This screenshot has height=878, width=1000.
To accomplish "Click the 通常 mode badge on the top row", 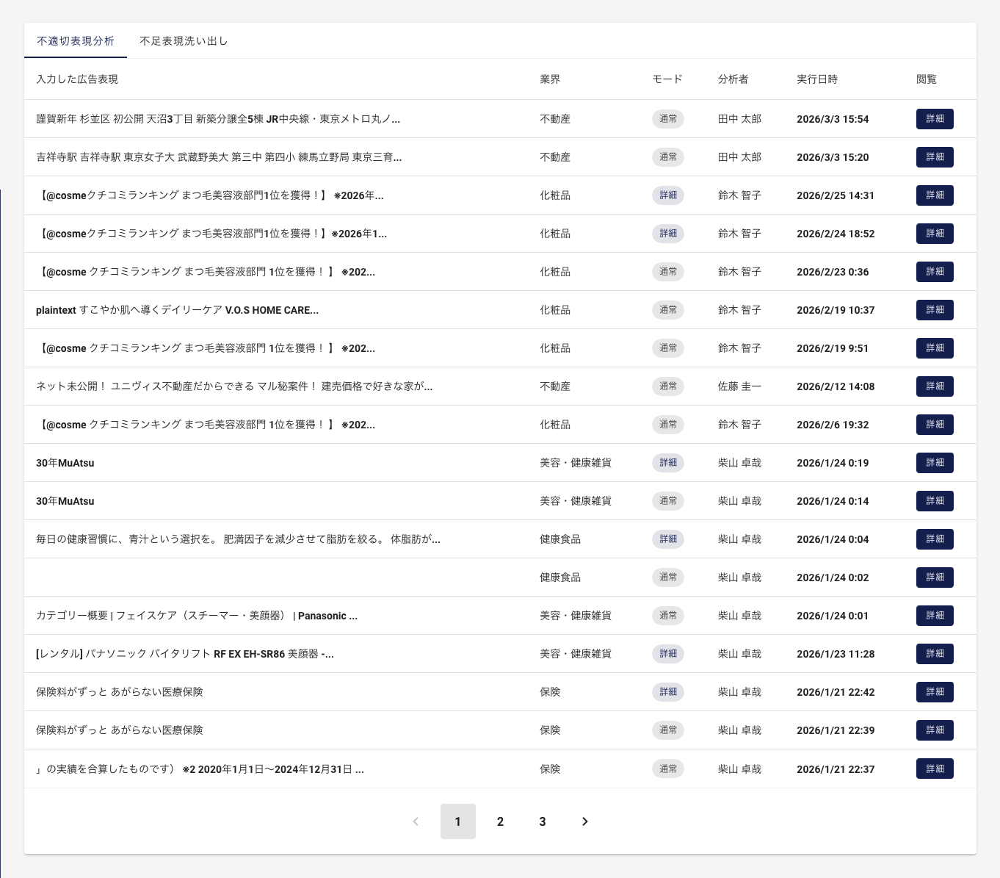I will tap(667, 118).
